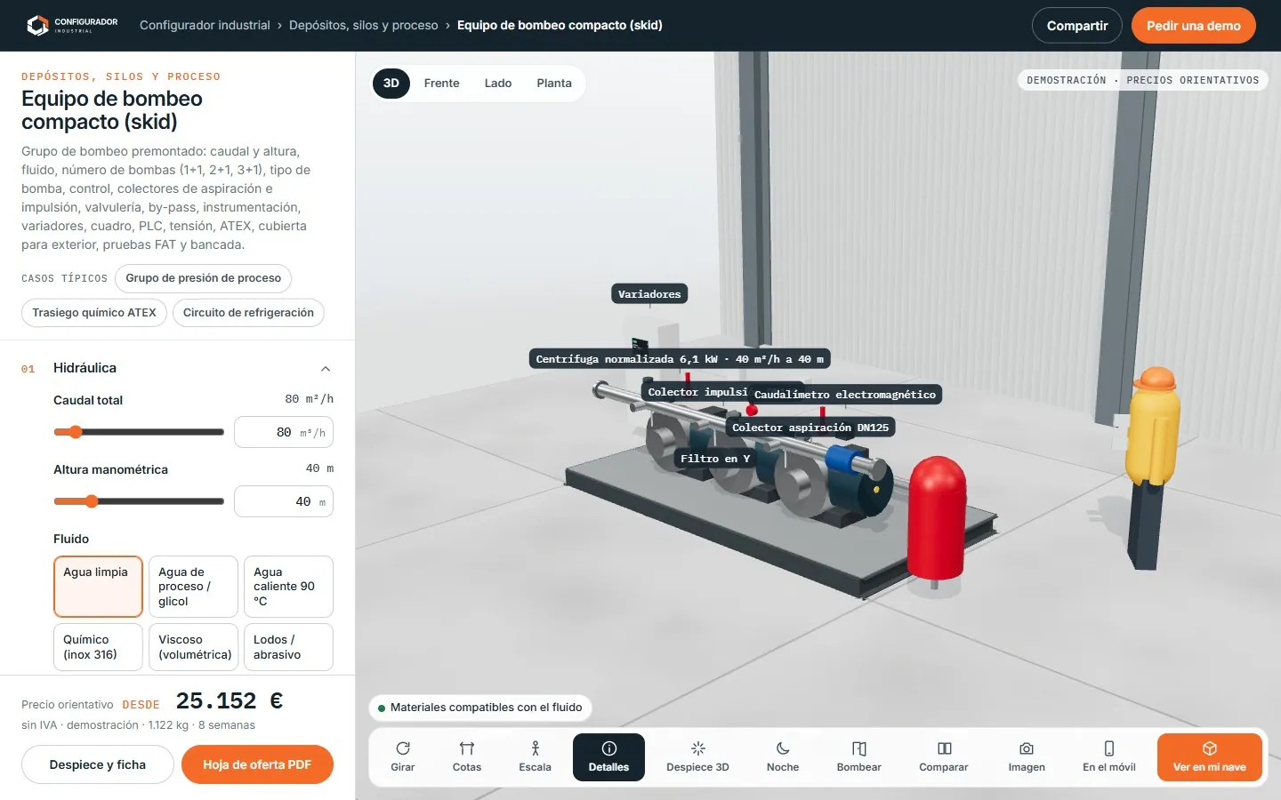Start the Bombear pumping animation
Screen dimensions: 1281x800
[858, 757]
